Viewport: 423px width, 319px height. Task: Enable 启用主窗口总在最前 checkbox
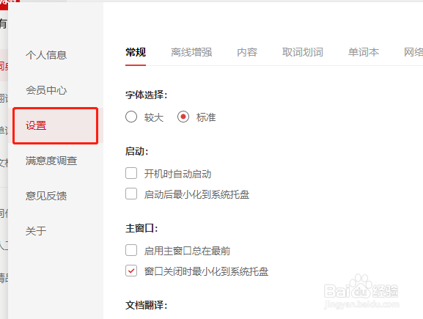[131, 250]
